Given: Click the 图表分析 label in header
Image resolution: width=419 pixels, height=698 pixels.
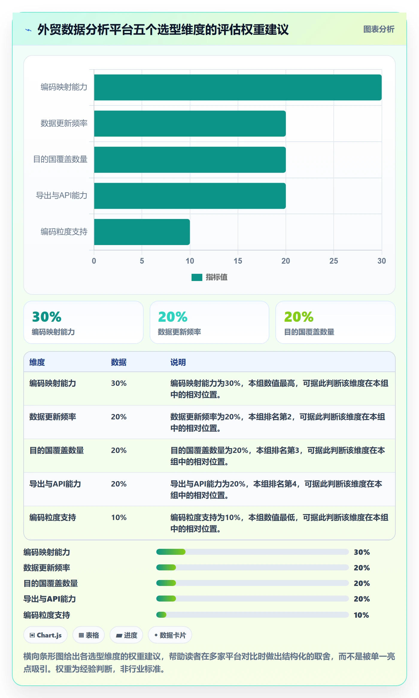Looking at the screenshot, I should coord(379,29).
